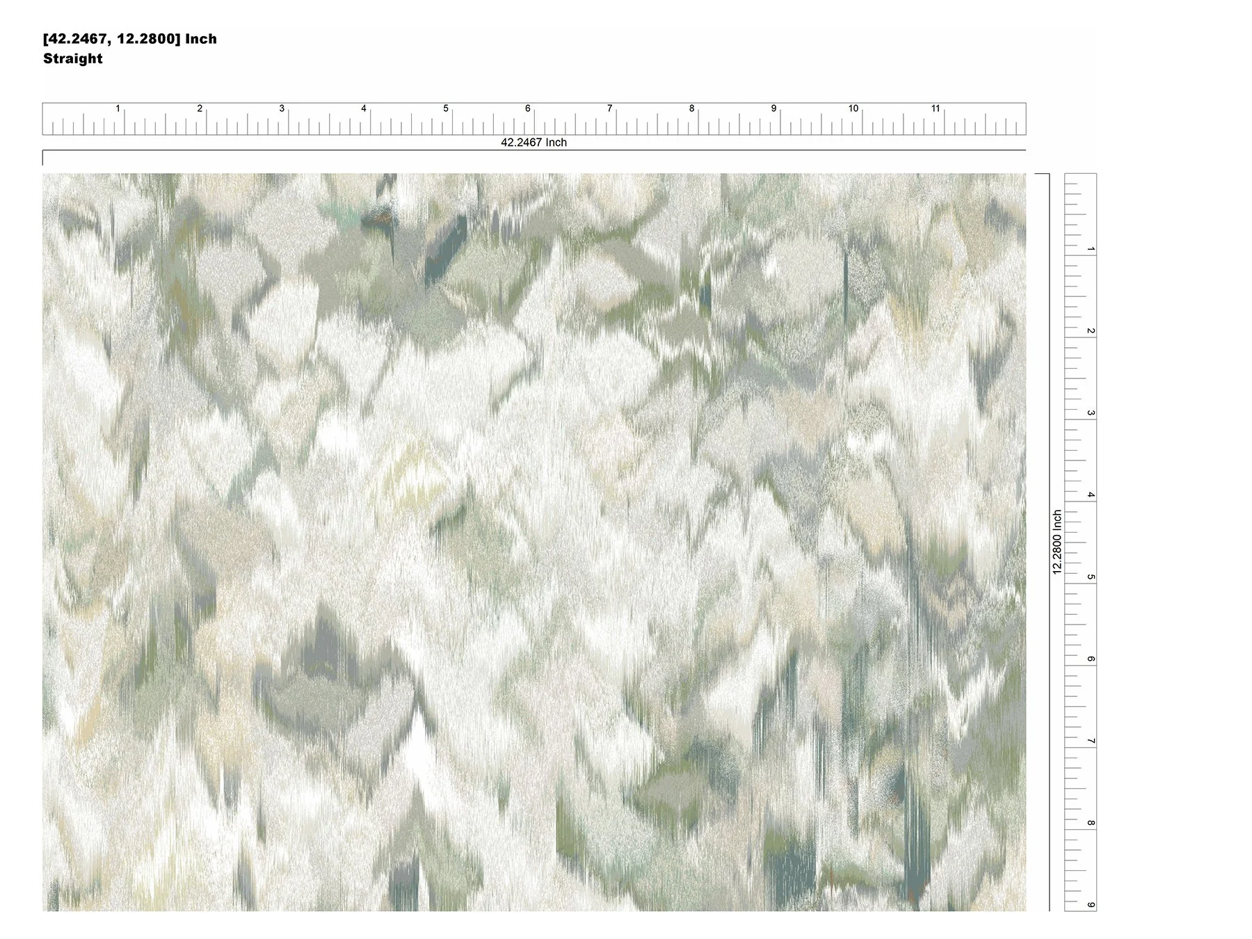Image resolution: width=1252 pixels, height=939 pixels.
Task: Click the 'Straight' label text
Action: coord(72,58)
